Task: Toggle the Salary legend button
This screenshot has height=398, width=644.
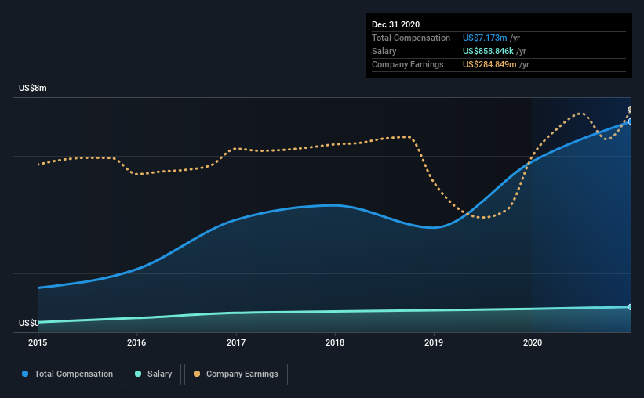Action: tap(153, 374)
